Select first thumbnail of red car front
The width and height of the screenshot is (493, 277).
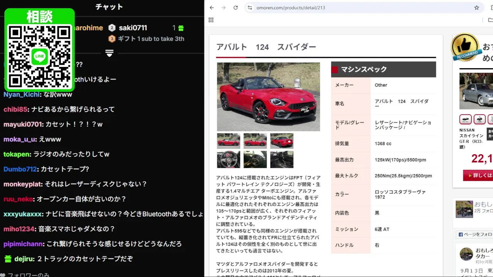[x=228, y=141]
